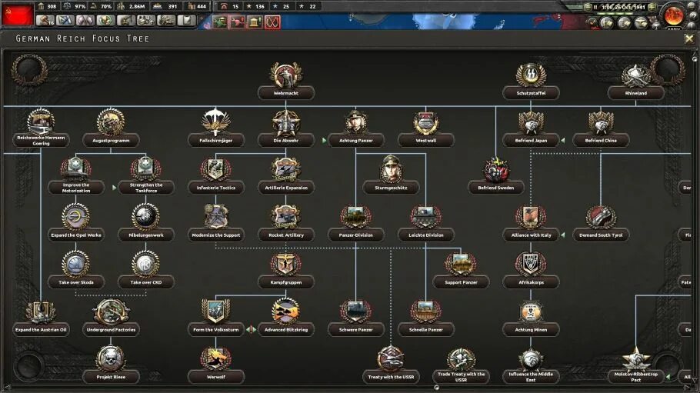This screenshot has width=700, height=393.
Task: Choose the Werwolf focus
Action: [216, 365]
